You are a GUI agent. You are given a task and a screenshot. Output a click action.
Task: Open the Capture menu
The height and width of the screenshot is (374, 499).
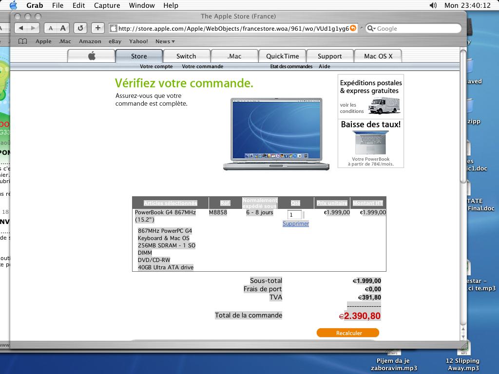[107, 5]
